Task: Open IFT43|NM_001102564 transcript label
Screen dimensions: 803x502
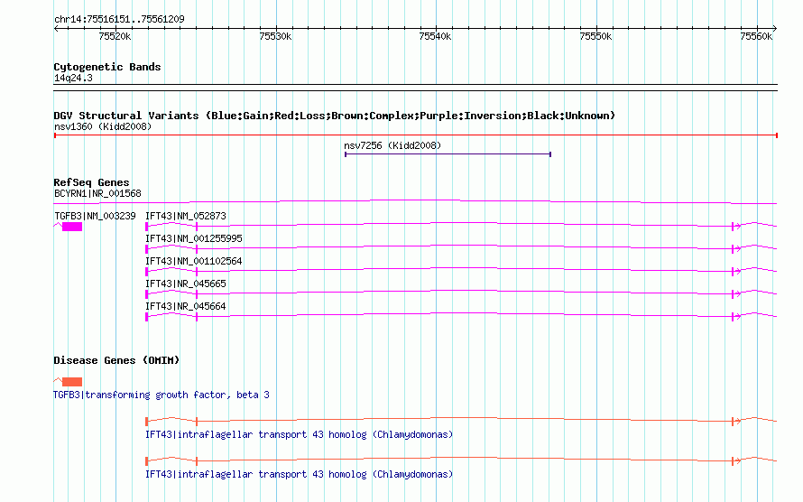Action: coord(194,261)
